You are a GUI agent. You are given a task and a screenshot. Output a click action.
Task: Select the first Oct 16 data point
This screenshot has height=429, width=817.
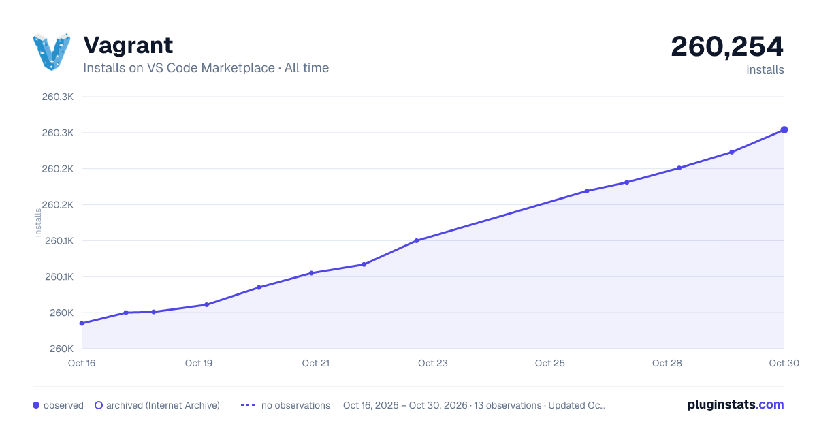(x=82, y=323)
